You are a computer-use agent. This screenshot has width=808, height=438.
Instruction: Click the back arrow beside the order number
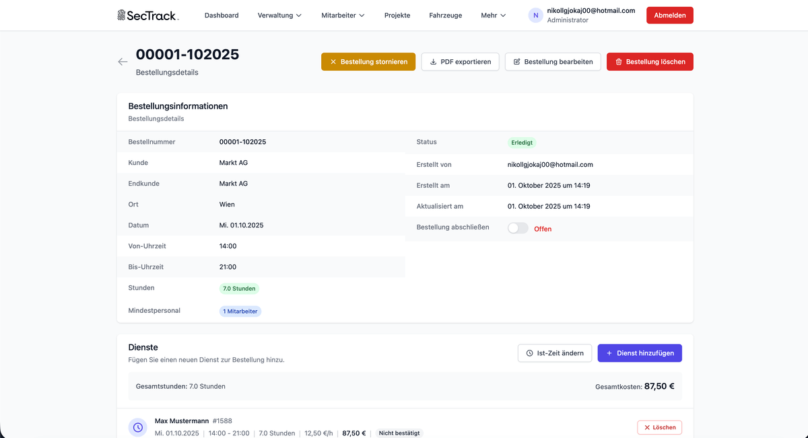pyautogui.click(x=123, y=62)
